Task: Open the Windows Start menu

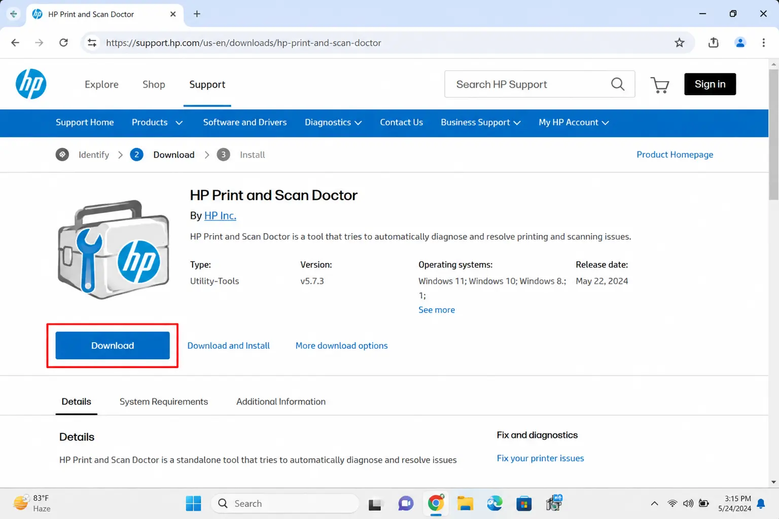Action: 193,503
